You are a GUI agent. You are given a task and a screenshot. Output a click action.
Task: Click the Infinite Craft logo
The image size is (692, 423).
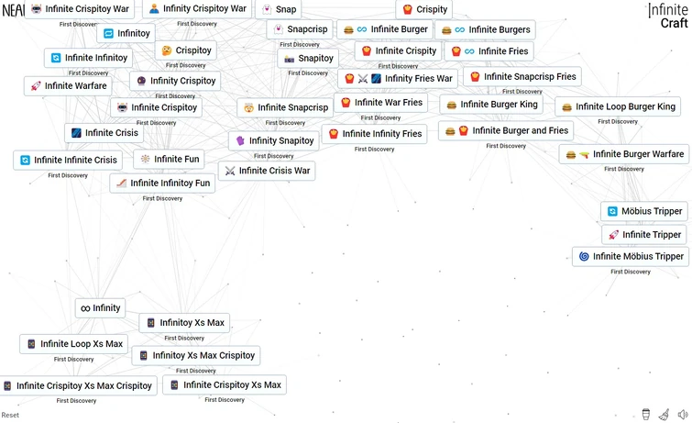click(668, 16)
